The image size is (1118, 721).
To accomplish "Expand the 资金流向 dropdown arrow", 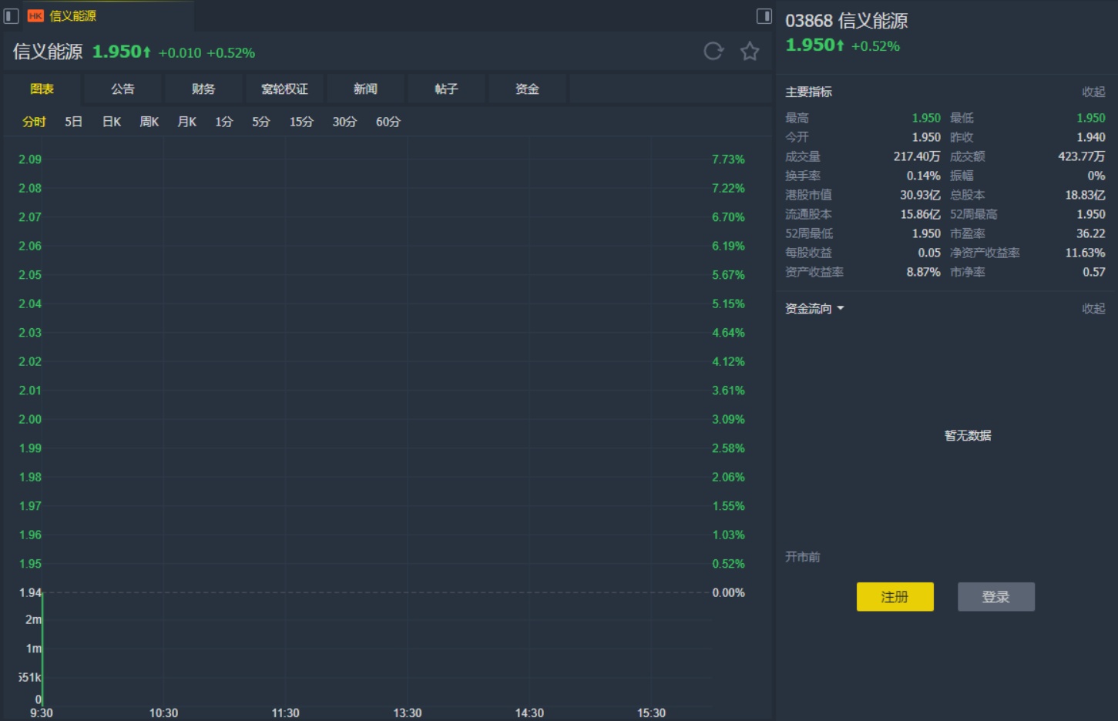I will [x=841, y=308].
